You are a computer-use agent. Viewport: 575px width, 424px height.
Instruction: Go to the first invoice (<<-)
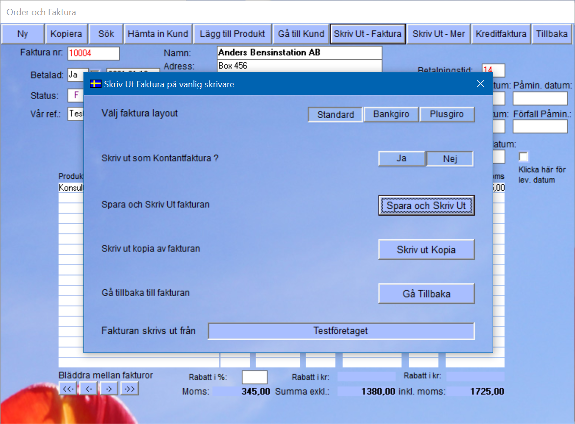pos(68,389)
